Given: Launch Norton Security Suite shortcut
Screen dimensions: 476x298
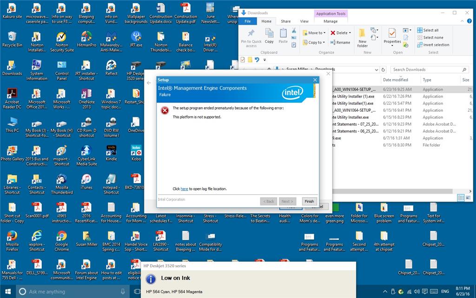Looking at the screenshot, I should coord(62,42).
